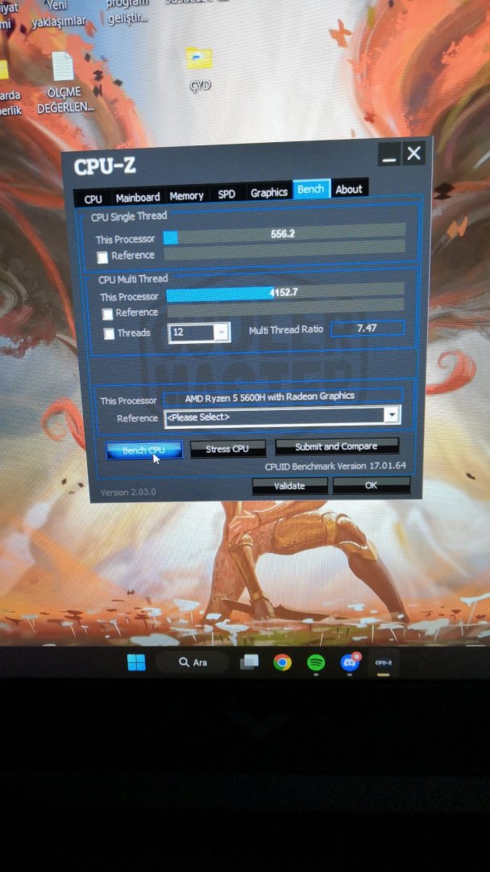This screenshot has width=490, height=872.
Task: Click the Ara search box on taskbar
Action: [193, 662]
